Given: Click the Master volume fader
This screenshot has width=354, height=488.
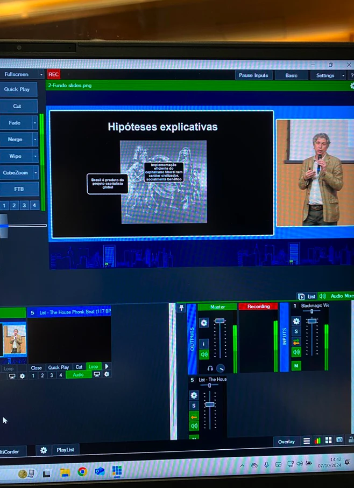Looking at the screenshot, I should pos(220,321).
